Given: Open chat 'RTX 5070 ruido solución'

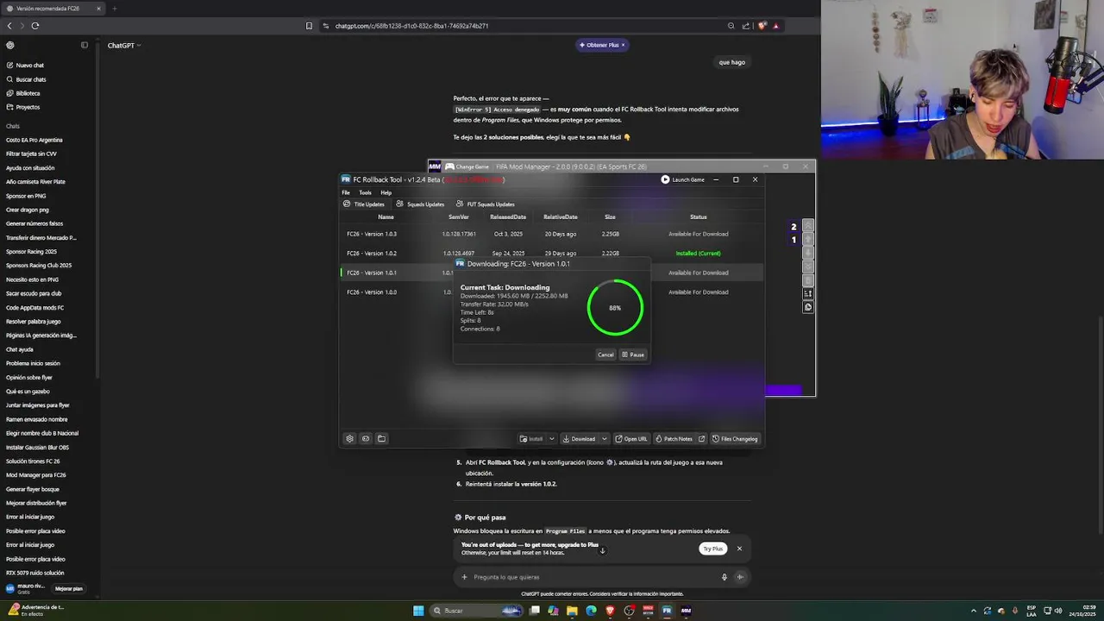Looking at the screenshot, I should tap(34, 573).
